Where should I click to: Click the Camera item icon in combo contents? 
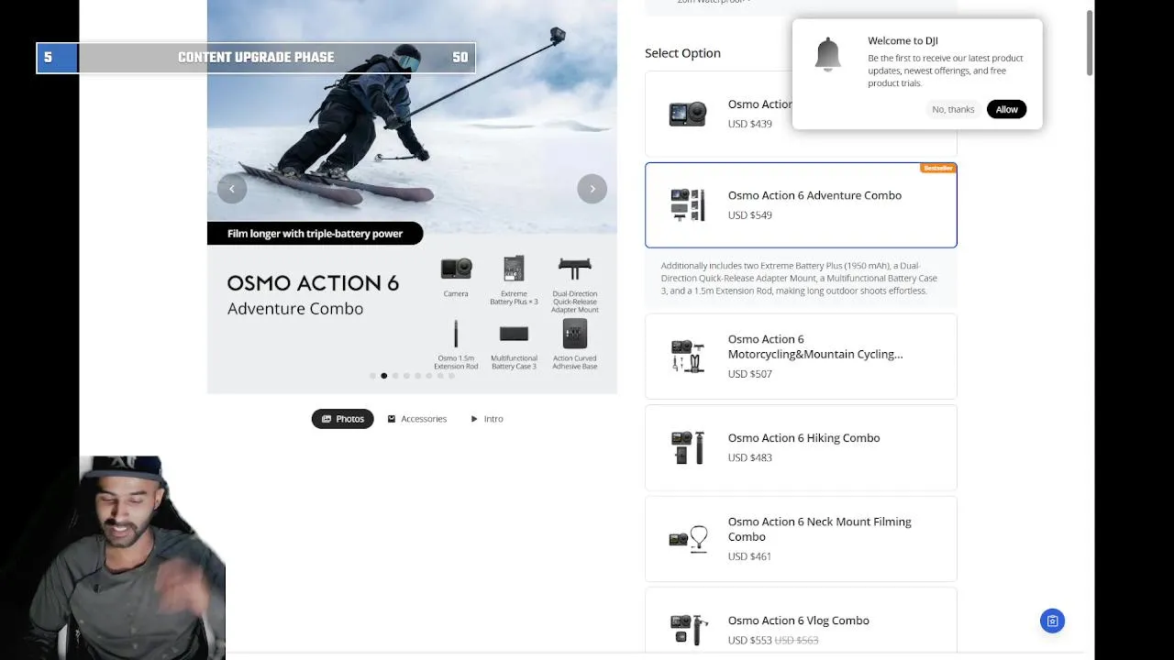(x=456, y=269)
